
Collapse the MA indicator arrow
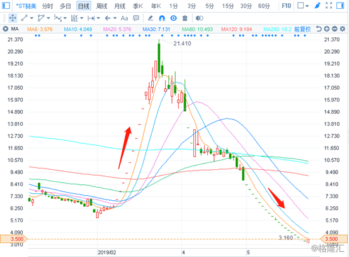tap(5, 29)
